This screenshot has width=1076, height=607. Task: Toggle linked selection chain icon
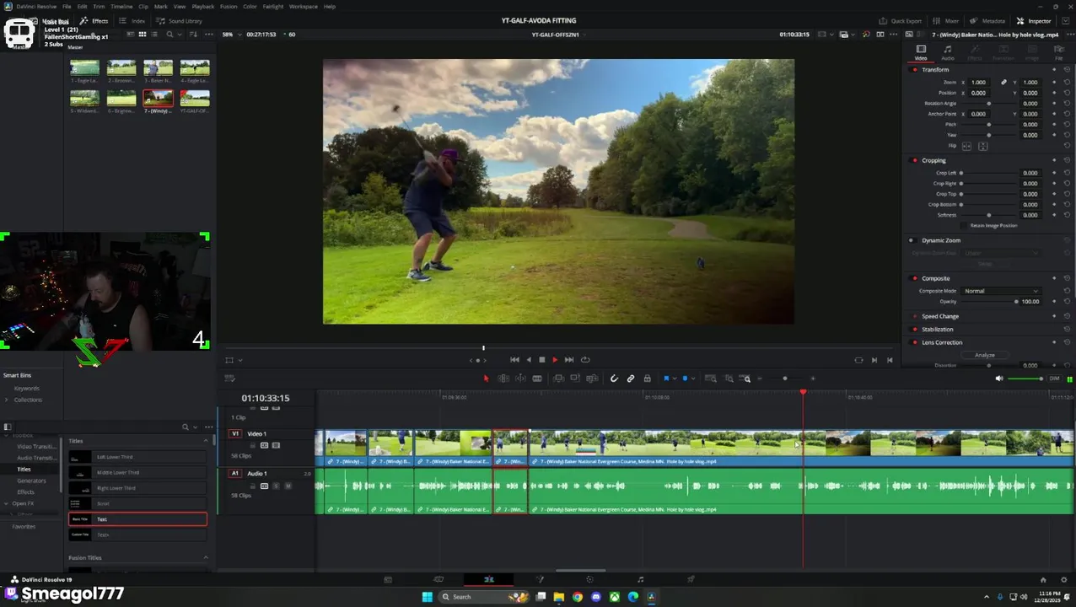(x=631, y=379)
